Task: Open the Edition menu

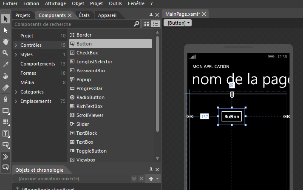Action: [x=31, y=3]
